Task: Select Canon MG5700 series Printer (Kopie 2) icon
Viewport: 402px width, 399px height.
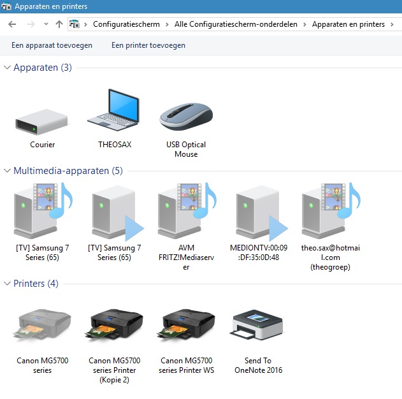Action: (114, 327)
